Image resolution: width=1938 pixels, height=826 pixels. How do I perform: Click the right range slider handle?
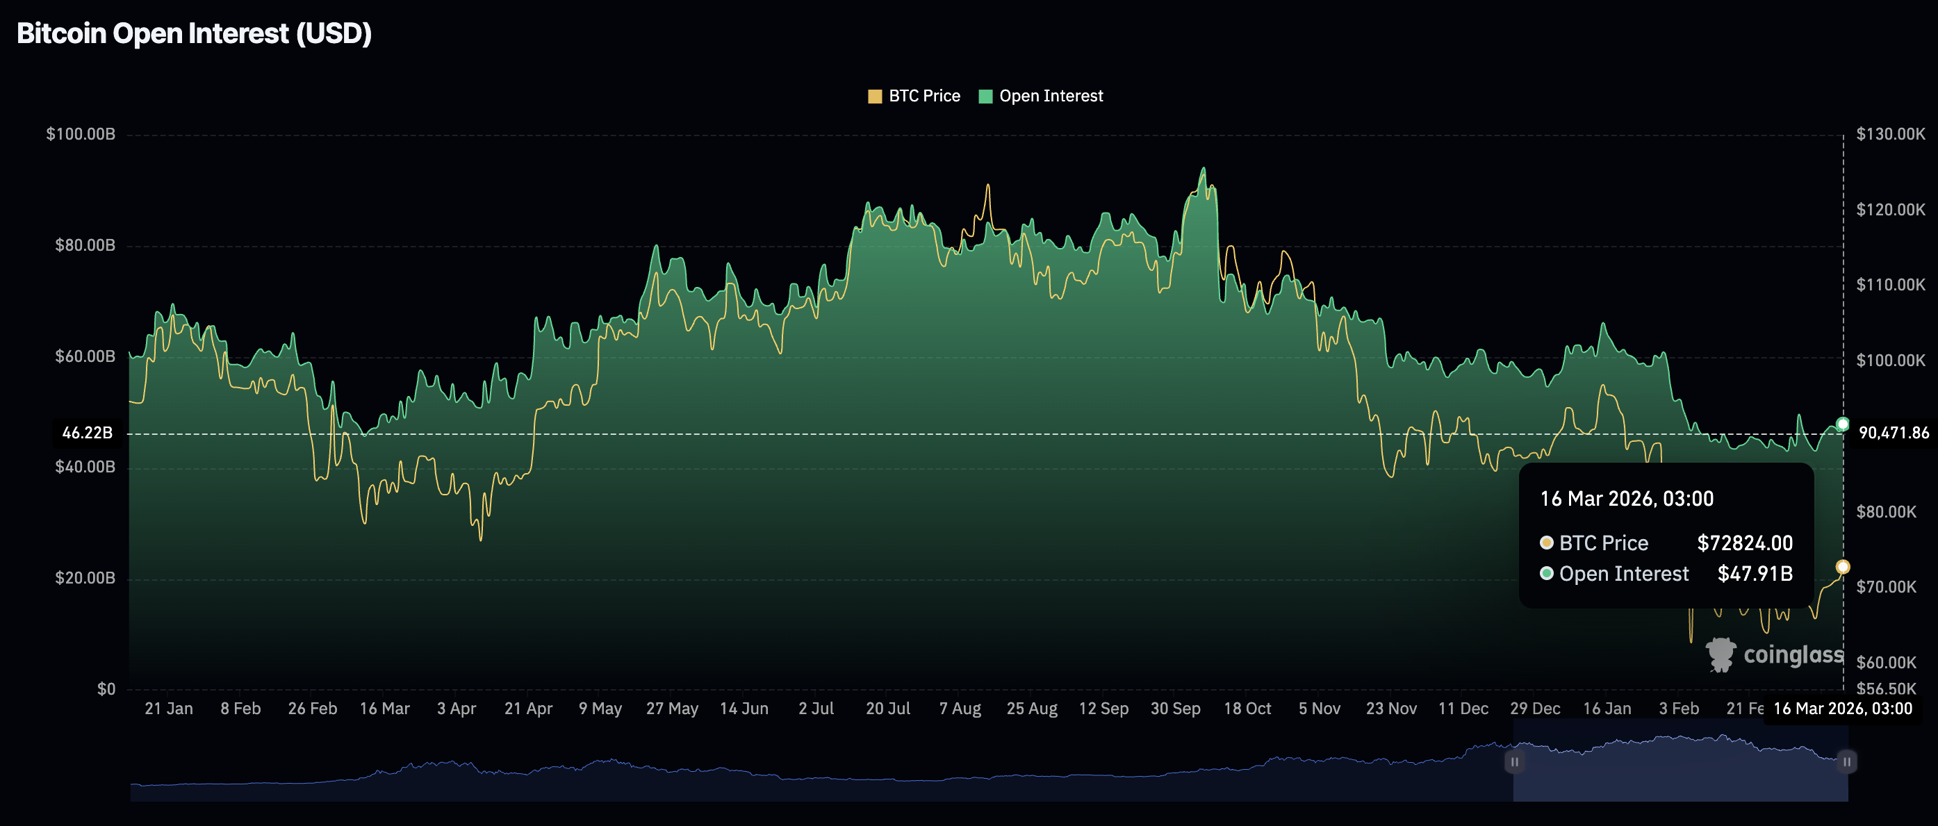(x=1846, y=761)
